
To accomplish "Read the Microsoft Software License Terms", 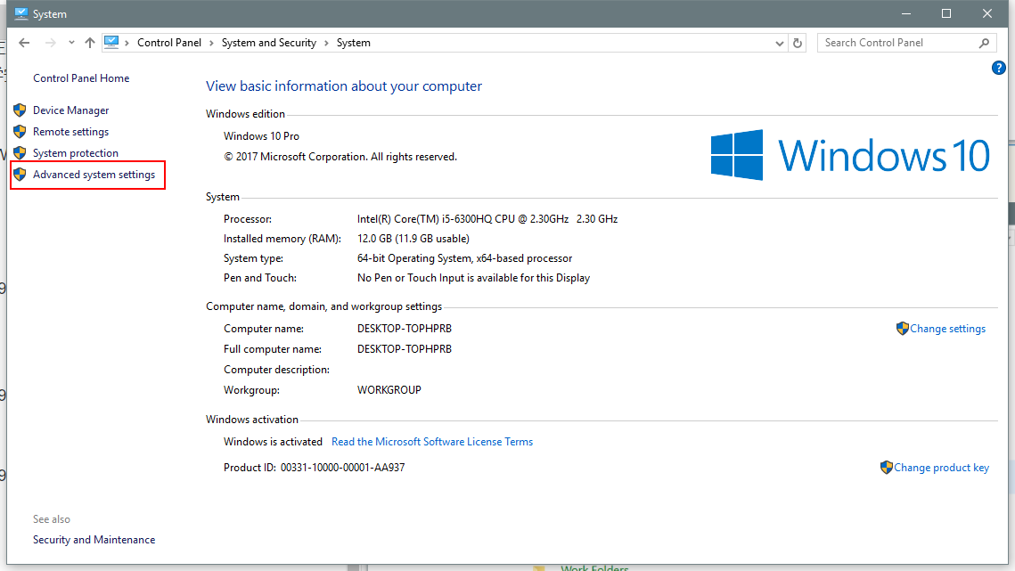I will [x=432, y=442].
